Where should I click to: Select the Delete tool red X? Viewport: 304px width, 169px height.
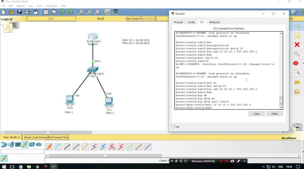pos(297,45)
